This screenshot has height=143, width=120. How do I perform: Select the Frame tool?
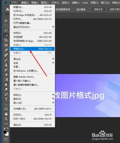click(6, 45)
